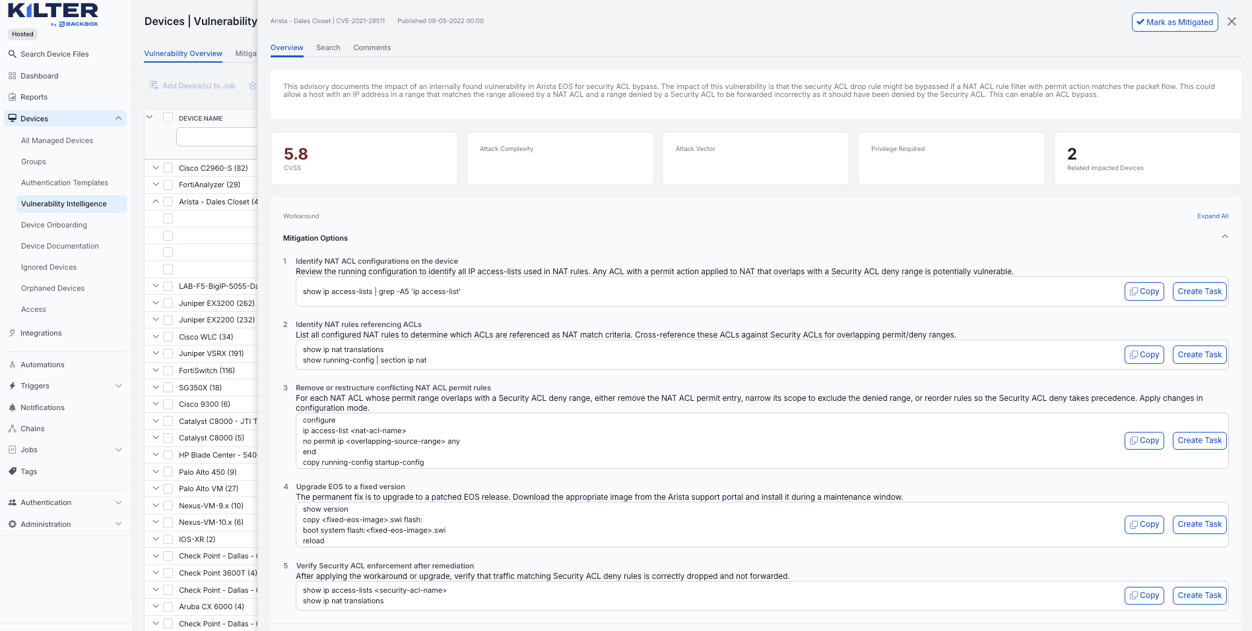Viewport: 1252px width, 631px height.
Task: Create Task for step 1 command
Action: 1199,291
